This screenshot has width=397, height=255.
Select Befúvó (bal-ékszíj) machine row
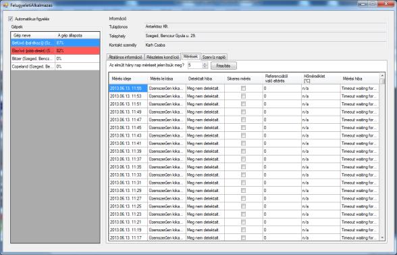55,43
